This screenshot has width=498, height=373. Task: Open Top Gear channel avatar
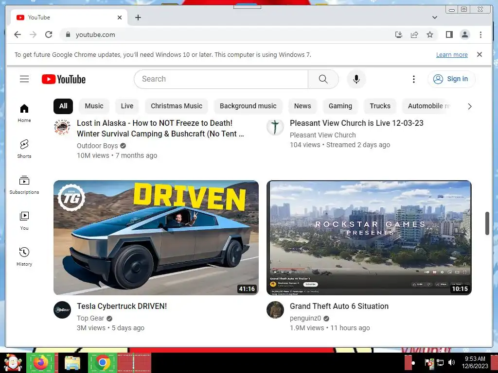click(x=62, y=310)
